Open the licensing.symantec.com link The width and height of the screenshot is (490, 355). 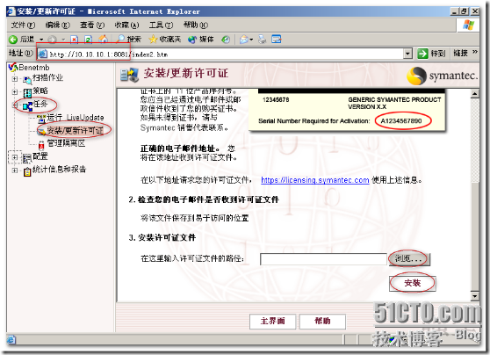click(x=315, y=180)
